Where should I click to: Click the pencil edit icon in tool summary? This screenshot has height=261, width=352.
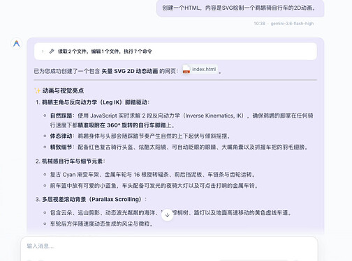(52, 52)
